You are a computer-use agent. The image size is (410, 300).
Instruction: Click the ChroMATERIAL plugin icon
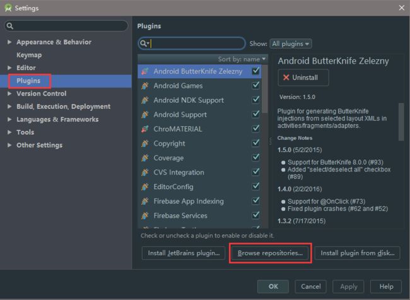(x=145, y=129)
